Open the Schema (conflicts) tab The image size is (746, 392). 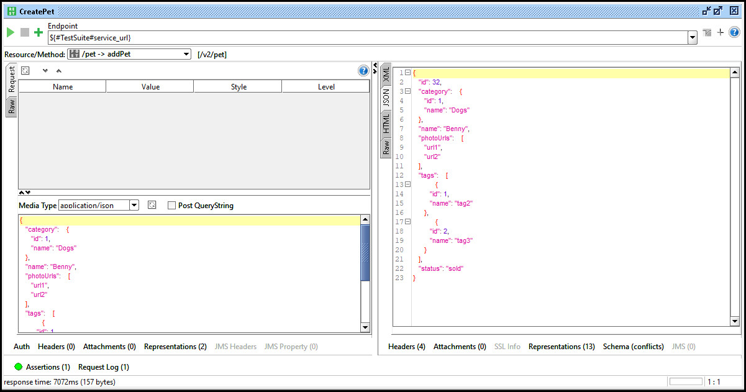pos(633,347)
